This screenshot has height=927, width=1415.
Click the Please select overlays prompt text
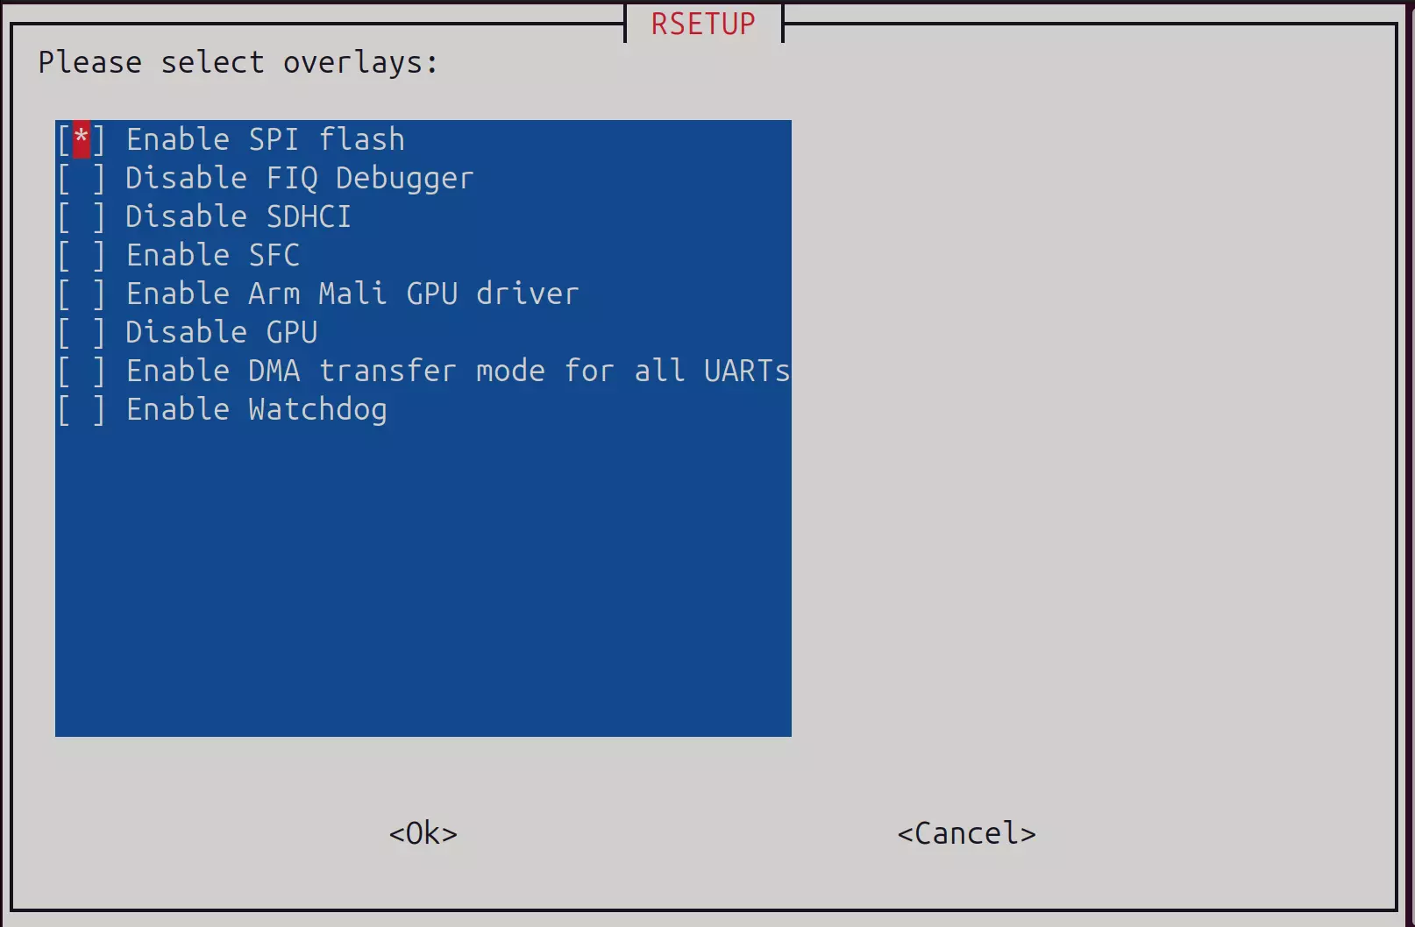coord(238,63)
